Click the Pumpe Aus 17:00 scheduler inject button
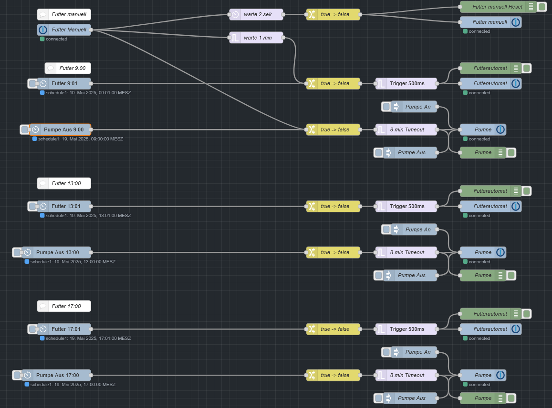The height and width of the screenshot is (408, 552). (x=17, y=375)
